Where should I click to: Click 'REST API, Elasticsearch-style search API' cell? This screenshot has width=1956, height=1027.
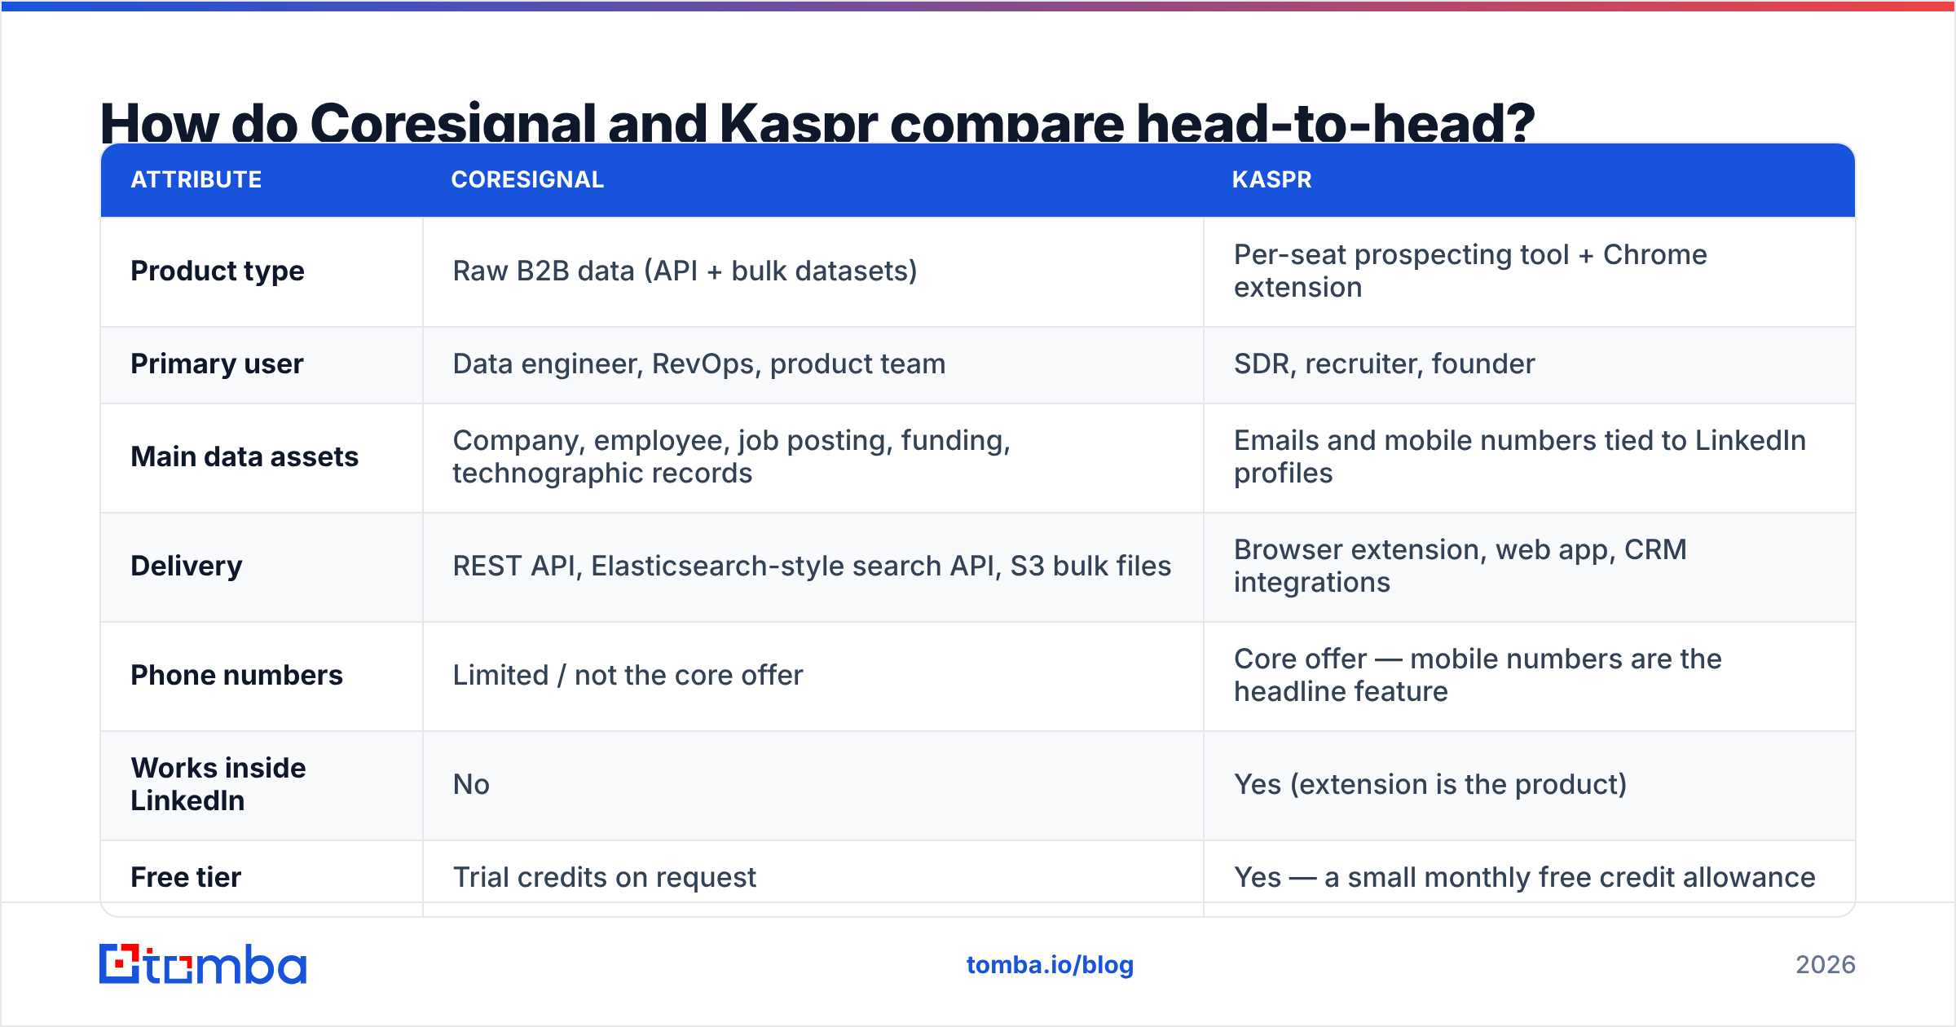pos(812,566)
